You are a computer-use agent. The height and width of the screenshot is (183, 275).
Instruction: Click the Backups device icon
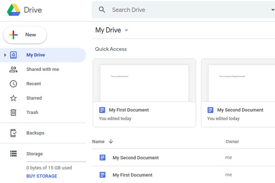13,133
